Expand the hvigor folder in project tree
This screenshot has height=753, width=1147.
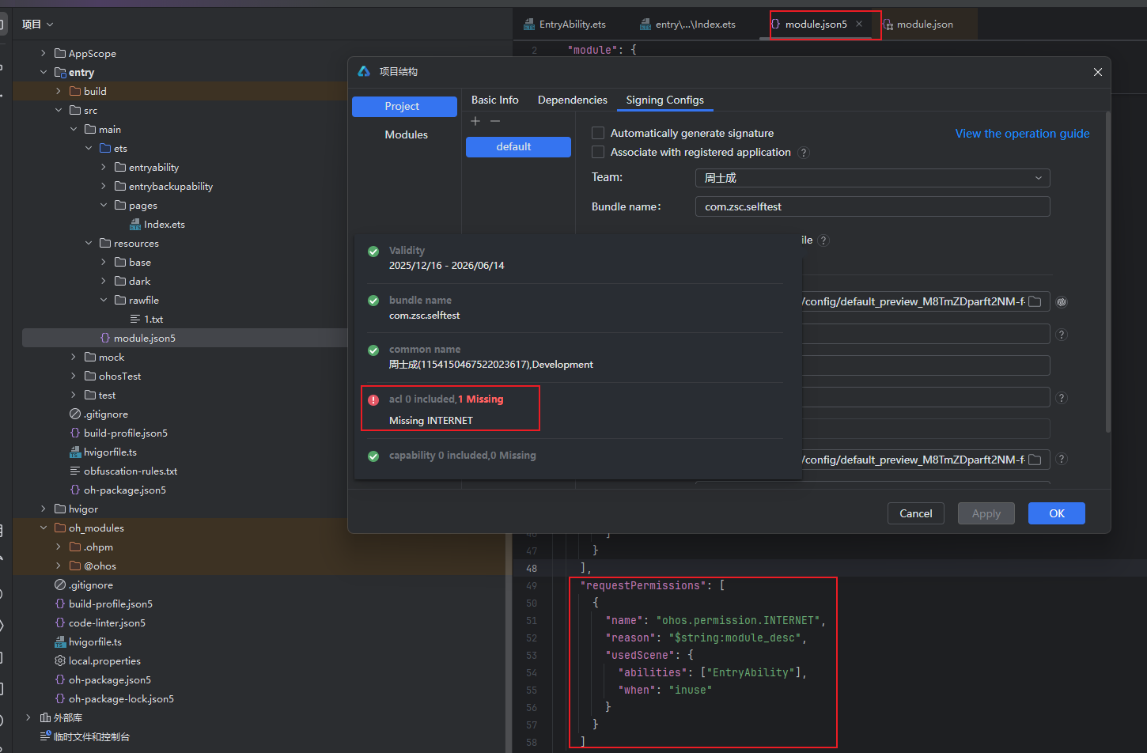(44, 509)
